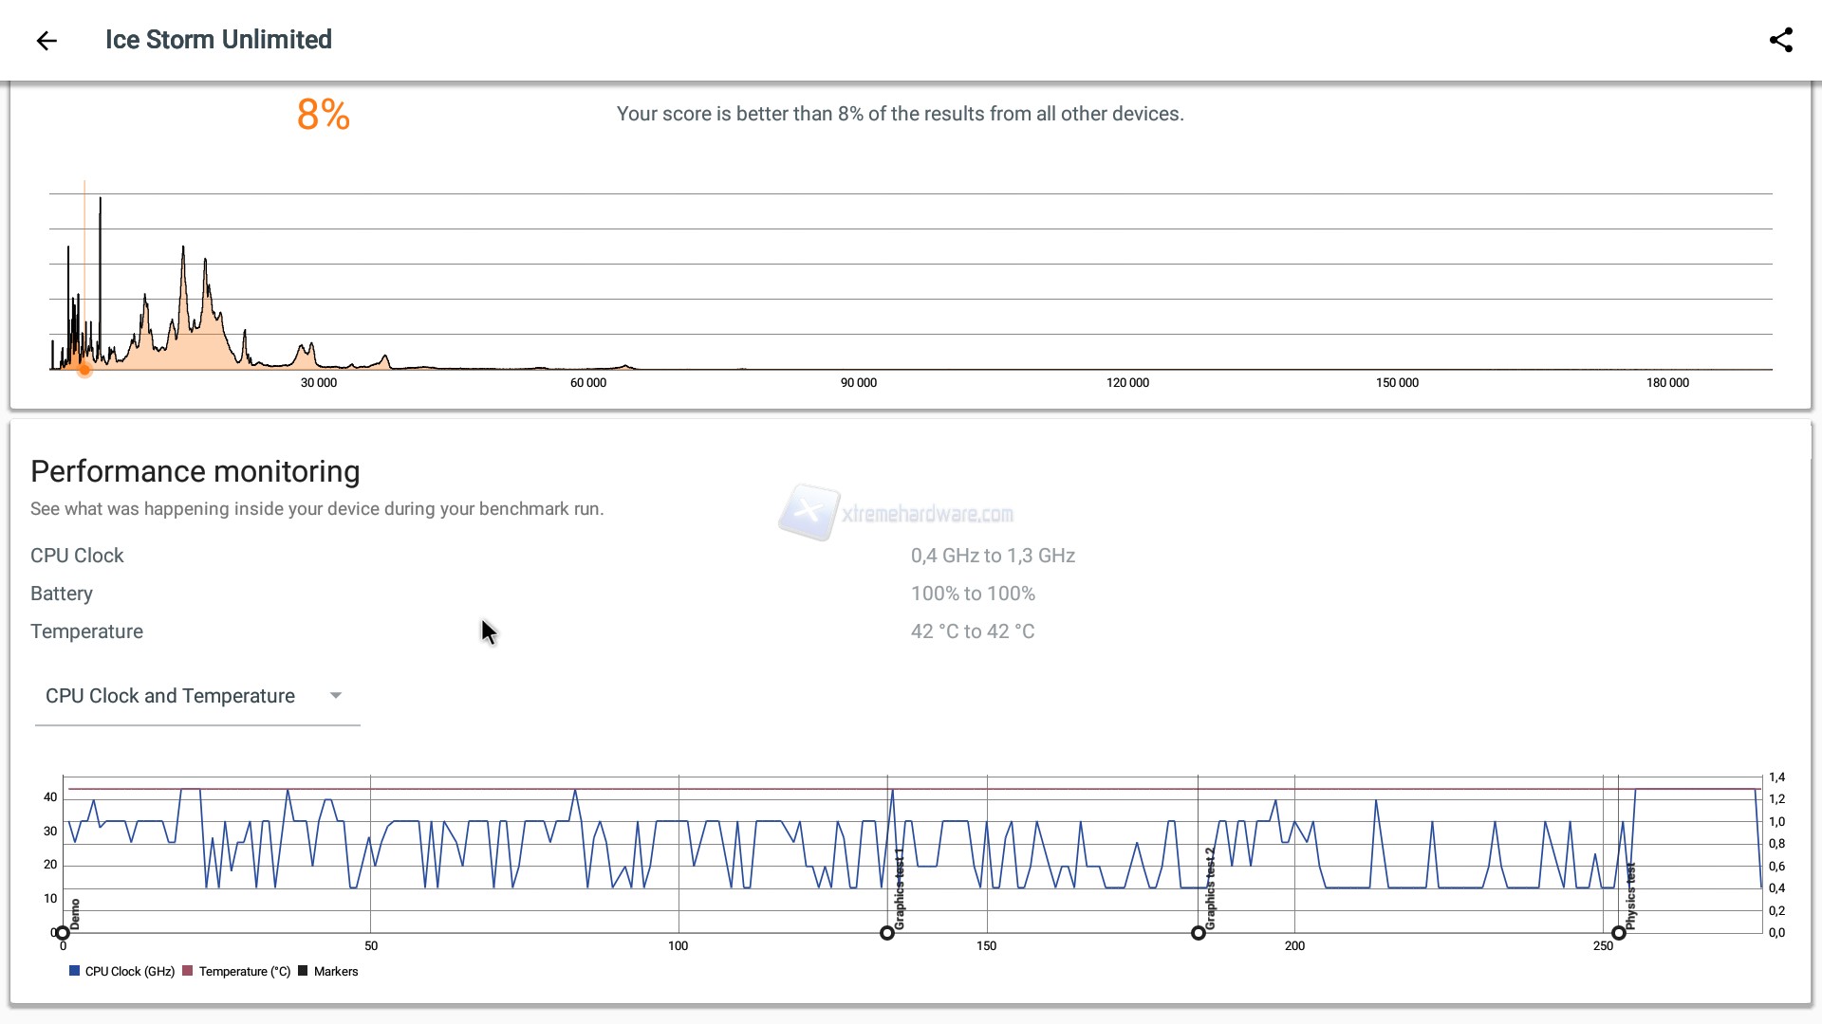The width and height of the screenshot is (1822, 1024).
Task: Go back using the arrow icon
Action: [x=46, y=40]
